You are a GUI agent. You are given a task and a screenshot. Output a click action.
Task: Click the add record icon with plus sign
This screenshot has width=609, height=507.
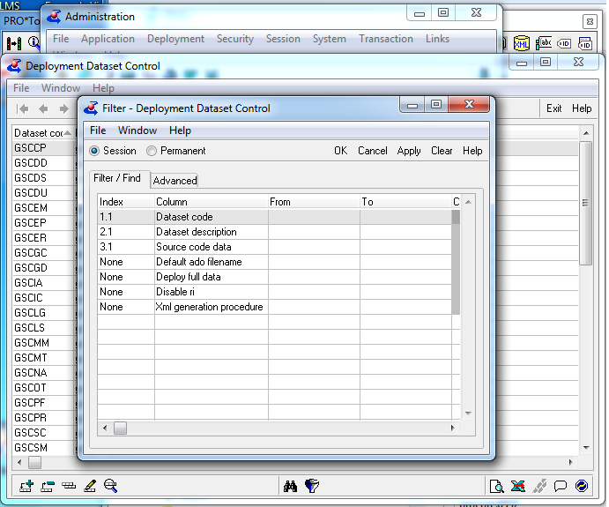click(x=26, y=486)
